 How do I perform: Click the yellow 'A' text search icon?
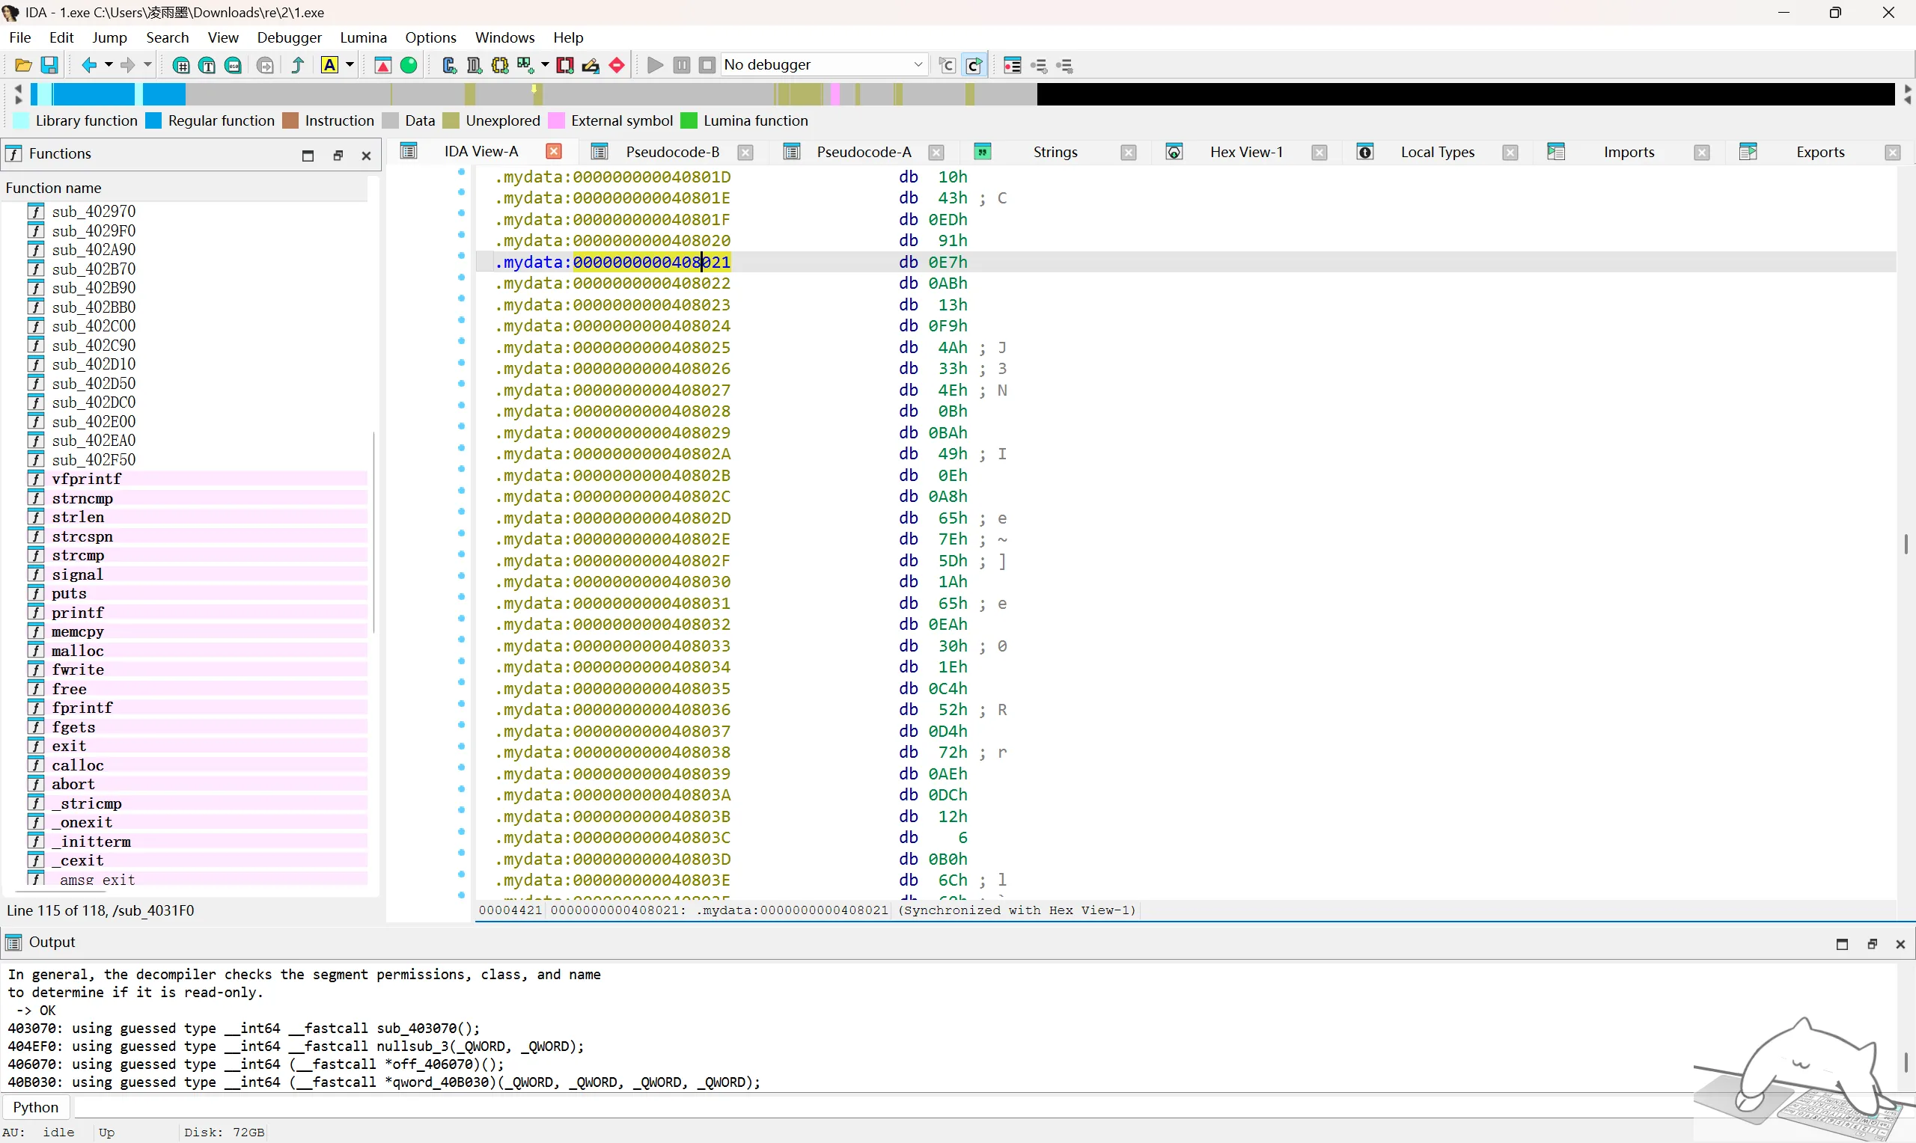pos(330,66)
